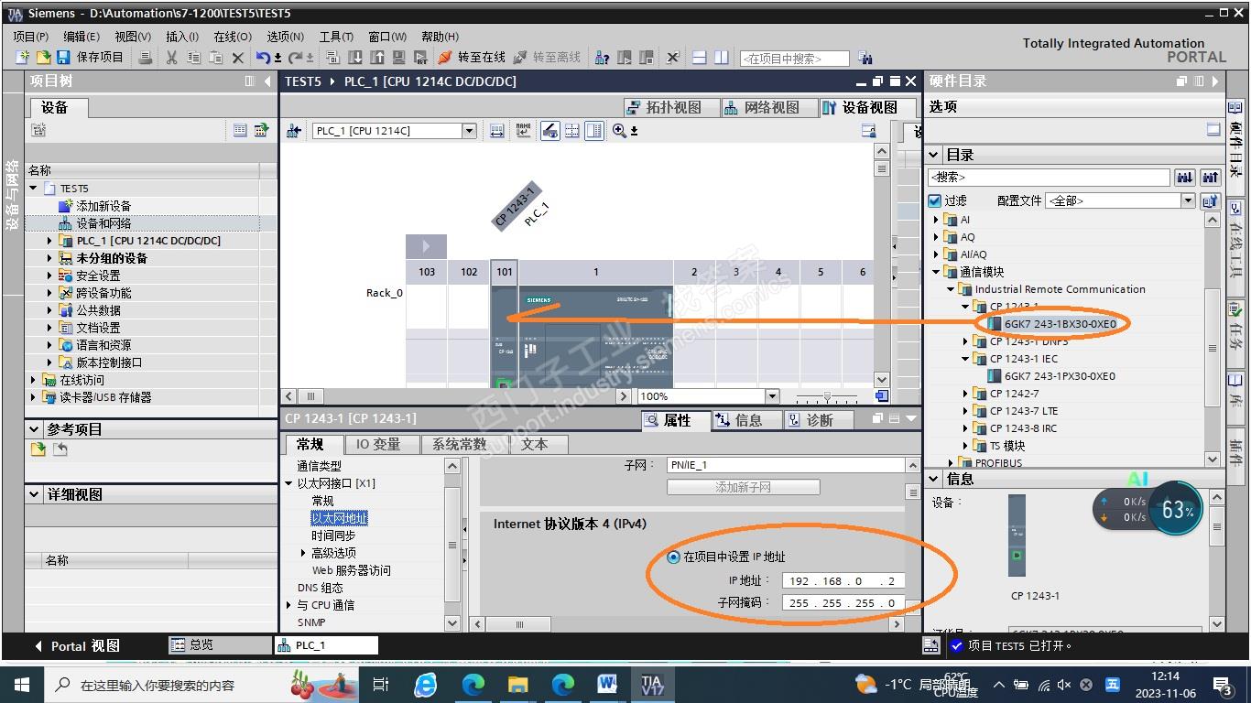Image resolution: width=1251 pixels, height=703 pixels.
Task: Collapse the 参考项目 panel section
Action: tap(35, 429)
